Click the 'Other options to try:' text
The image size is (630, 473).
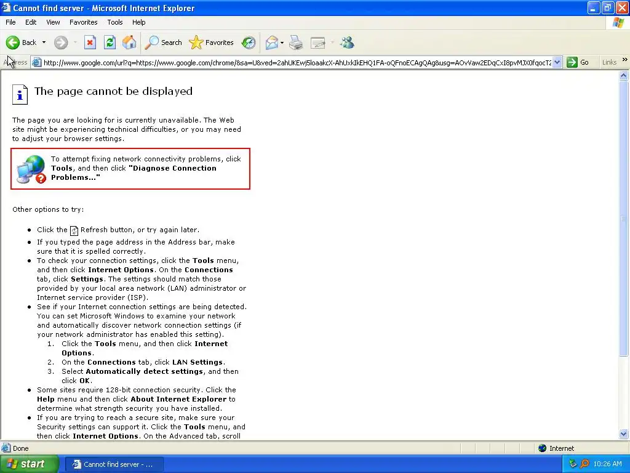tap(48, 209)
